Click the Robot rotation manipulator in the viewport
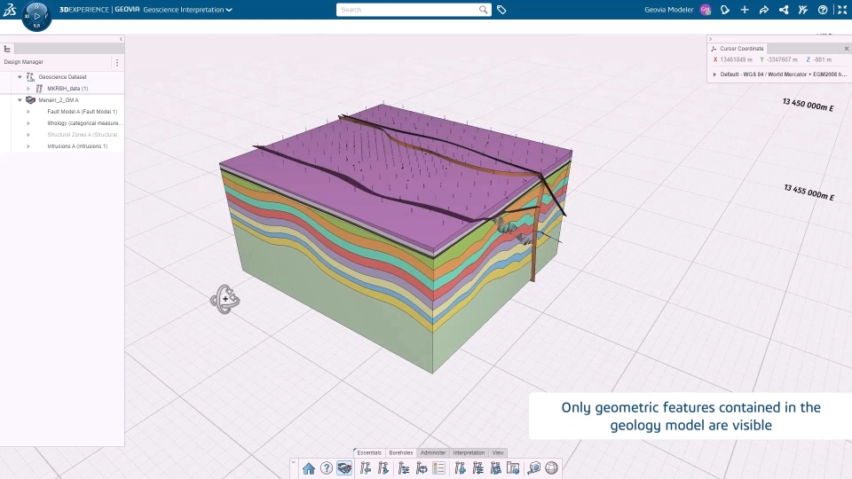Image resolution: width=852 pixels, height=479 pixels. point(225,299)
